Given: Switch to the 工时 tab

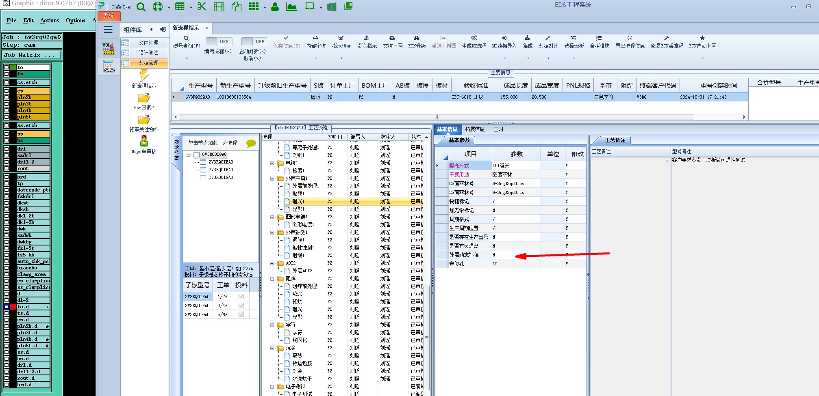Looking at the screenshot, I should pyautogui.click(x=498, y=129).
